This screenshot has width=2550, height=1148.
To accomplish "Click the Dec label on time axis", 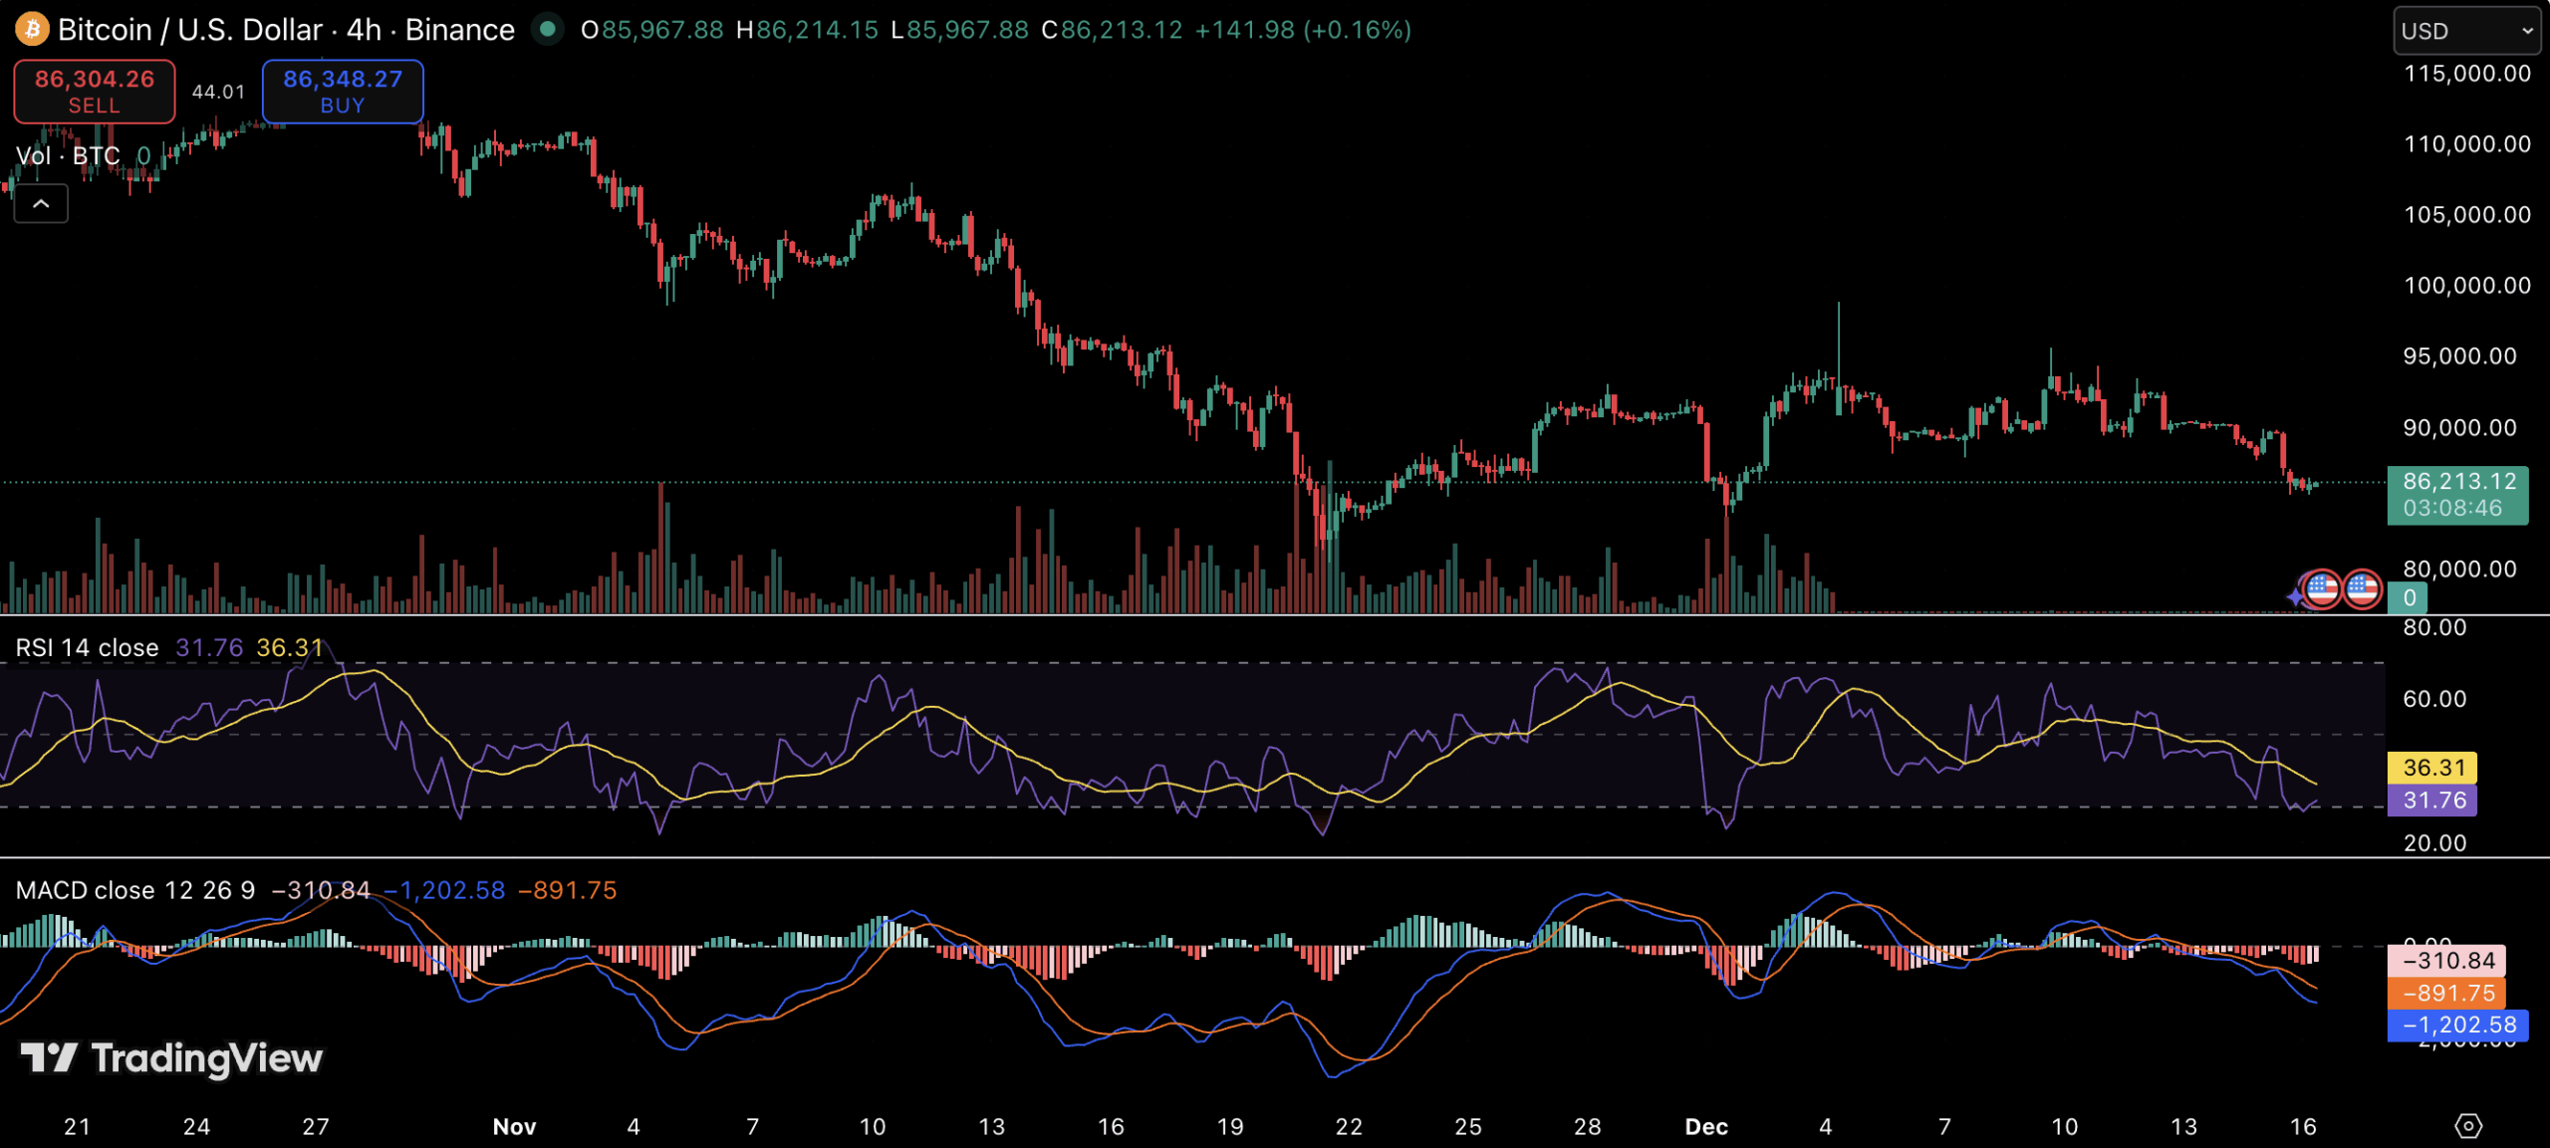I will point(1705,1126).
